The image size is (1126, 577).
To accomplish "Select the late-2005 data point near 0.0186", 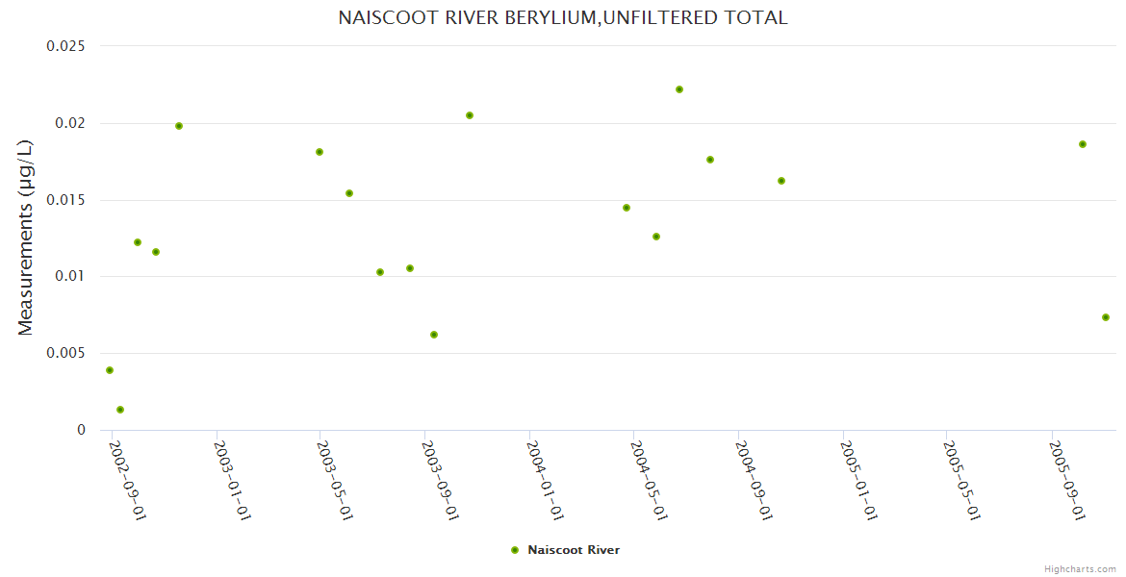I will (1083, 144).
